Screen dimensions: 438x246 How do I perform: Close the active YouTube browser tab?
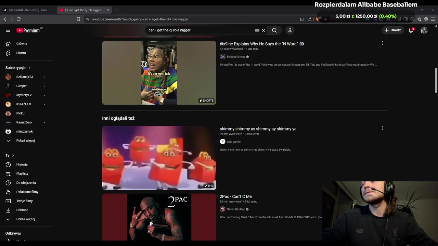108,10
